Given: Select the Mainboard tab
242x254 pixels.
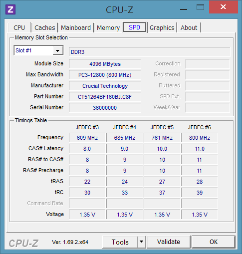Looking at the screenshot, I should 76,27.
